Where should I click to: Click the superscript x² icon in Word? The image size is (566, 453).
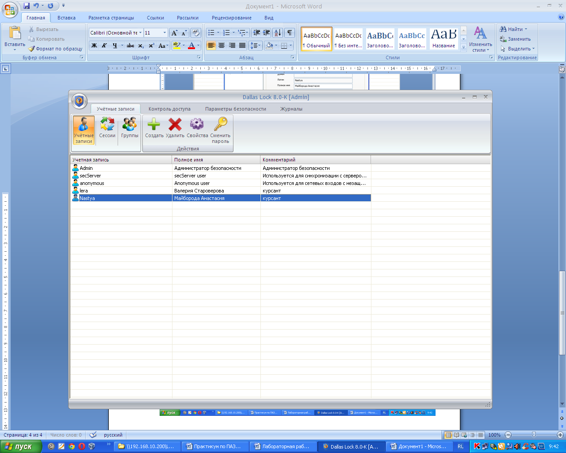[x=151, y=46]
